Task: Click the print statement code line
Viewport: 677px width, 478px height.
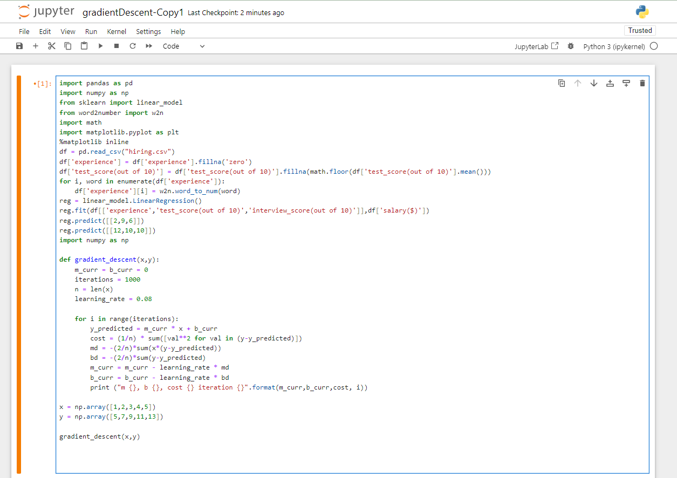Action: (229, 387)
